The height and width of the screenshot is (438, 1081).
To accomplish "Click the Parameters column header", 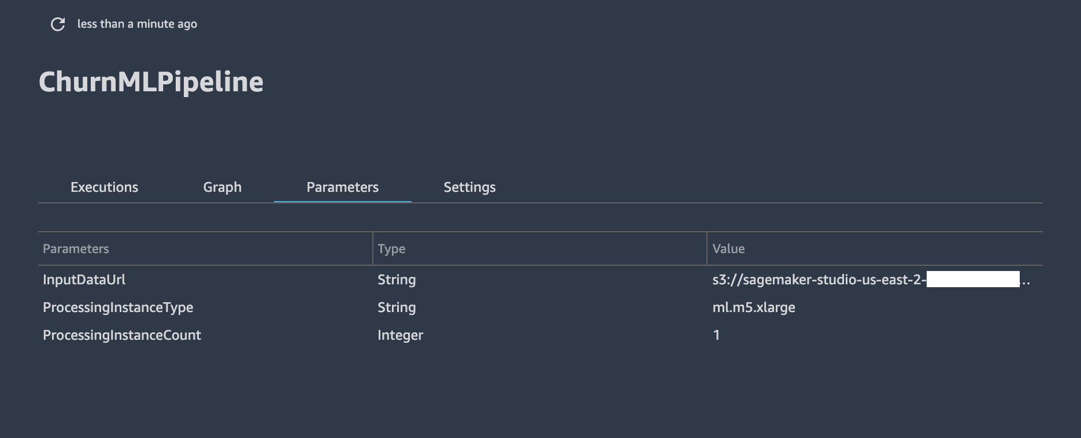I will (x=76, y=249).
